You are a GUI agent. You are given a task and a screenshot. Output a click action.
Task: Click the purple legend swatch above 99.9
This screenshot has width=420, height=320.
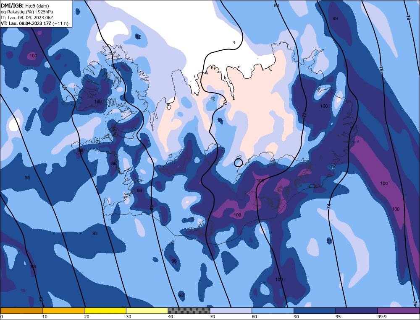tap(399, 311)
